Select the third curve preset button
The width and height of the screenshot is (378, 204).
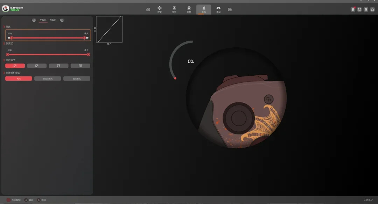[x=58, y=66]
